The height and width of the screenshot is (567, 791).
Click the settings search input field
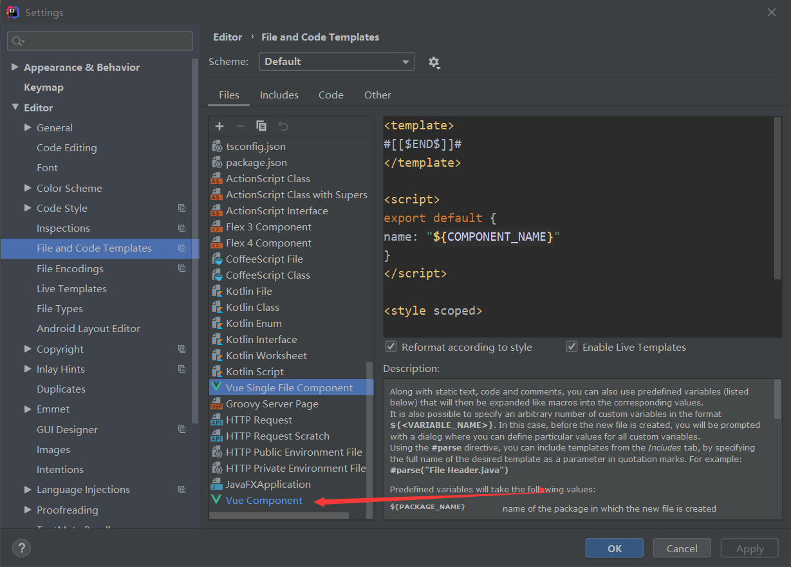coord(100,41)
